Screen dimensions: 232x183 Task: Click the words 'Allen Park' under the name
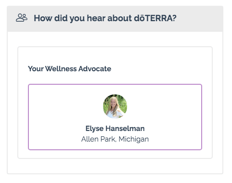coord(98,139)
